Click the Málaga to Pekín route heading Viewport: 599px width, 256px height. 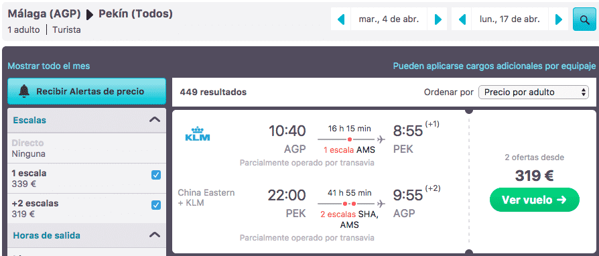[x=90, y=14]
